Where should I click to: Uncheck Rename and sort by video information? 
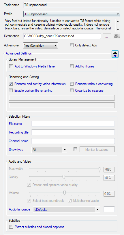pos(11,84)
